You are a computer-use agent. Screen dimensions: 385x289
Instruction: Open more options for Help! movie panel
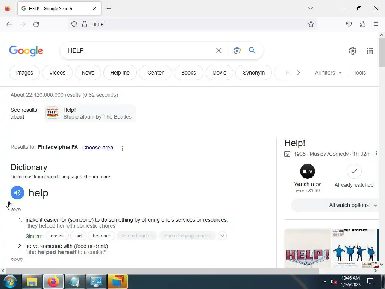coord(376,154)
